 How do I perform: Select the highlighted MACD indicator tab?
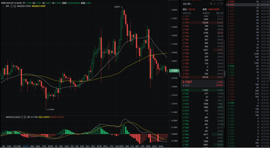click(x=26, y=146)
